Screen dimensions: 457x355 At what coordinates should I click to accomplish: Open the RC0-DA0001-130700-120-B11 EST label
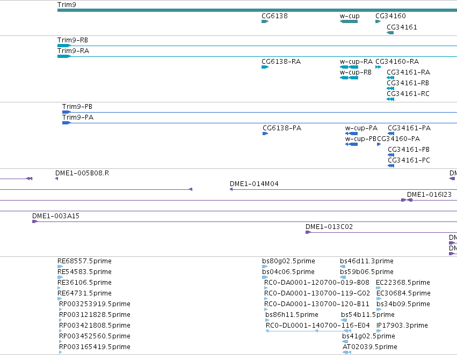(x=317, y=304)
